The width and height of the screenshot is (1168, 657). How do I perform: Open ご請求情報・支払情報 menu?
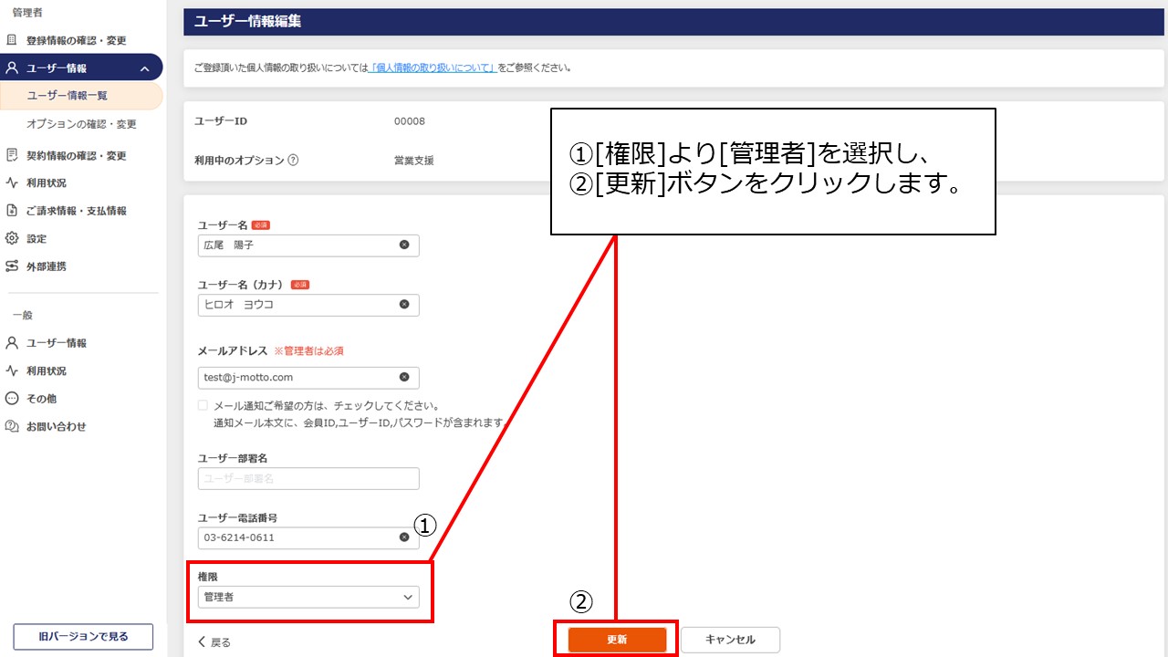tap(77, 211)
